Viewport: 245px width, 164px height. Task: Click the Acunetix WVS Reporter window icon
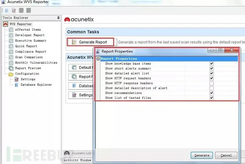tap(4, 2)
